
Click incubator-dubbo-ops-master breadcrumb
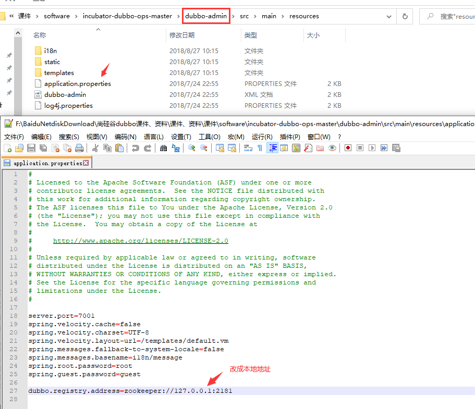tap(127, 16)
